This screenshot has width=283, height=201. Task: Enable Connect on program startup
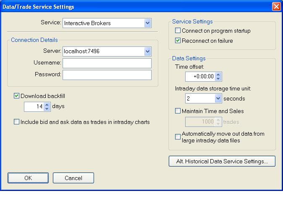tap(178, 31)
